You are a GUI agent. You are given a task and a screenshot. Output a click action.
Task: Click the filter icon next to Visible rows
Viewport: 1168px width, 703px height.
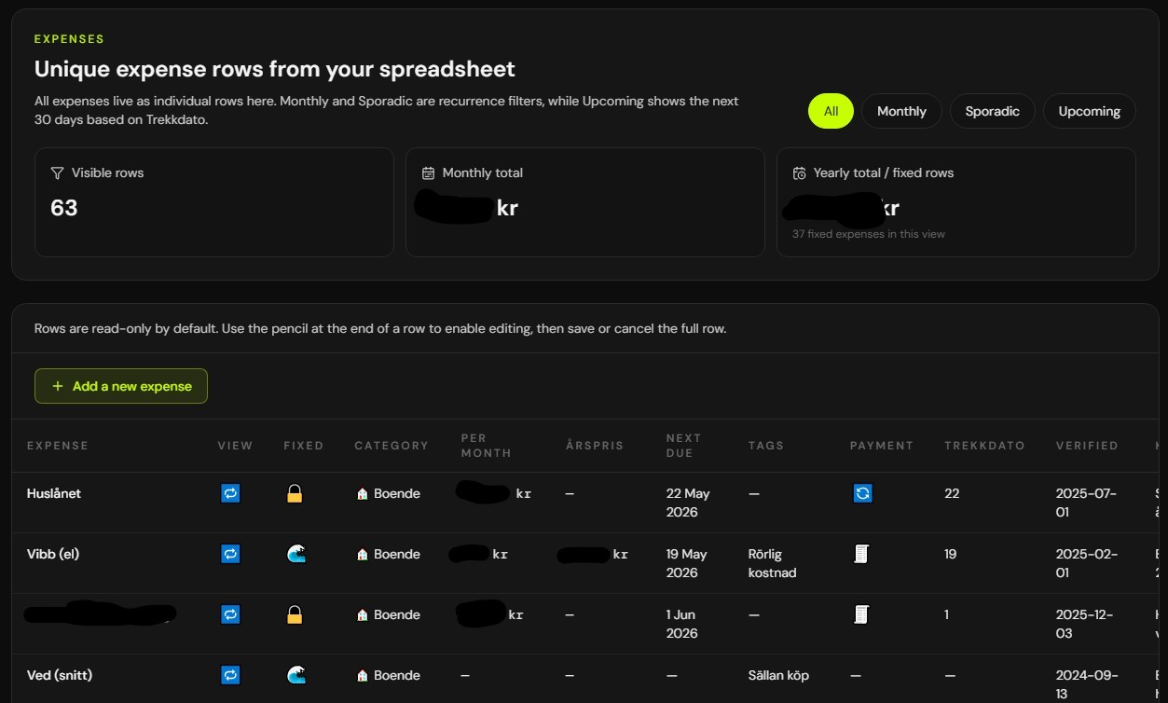click(x=57, y=172)
